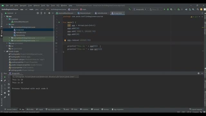The image size is (206, 116).
Task: Open ArrayListKt run configuration dropdown
Action: pos(140,9)
